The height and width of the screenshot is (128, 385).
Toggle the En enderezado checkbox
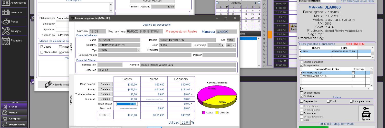click(302, 93)
